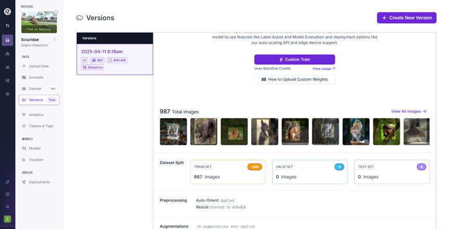Click the v1 version tag
This screenshot has height=229, width=450.
[x=84, y=60]
